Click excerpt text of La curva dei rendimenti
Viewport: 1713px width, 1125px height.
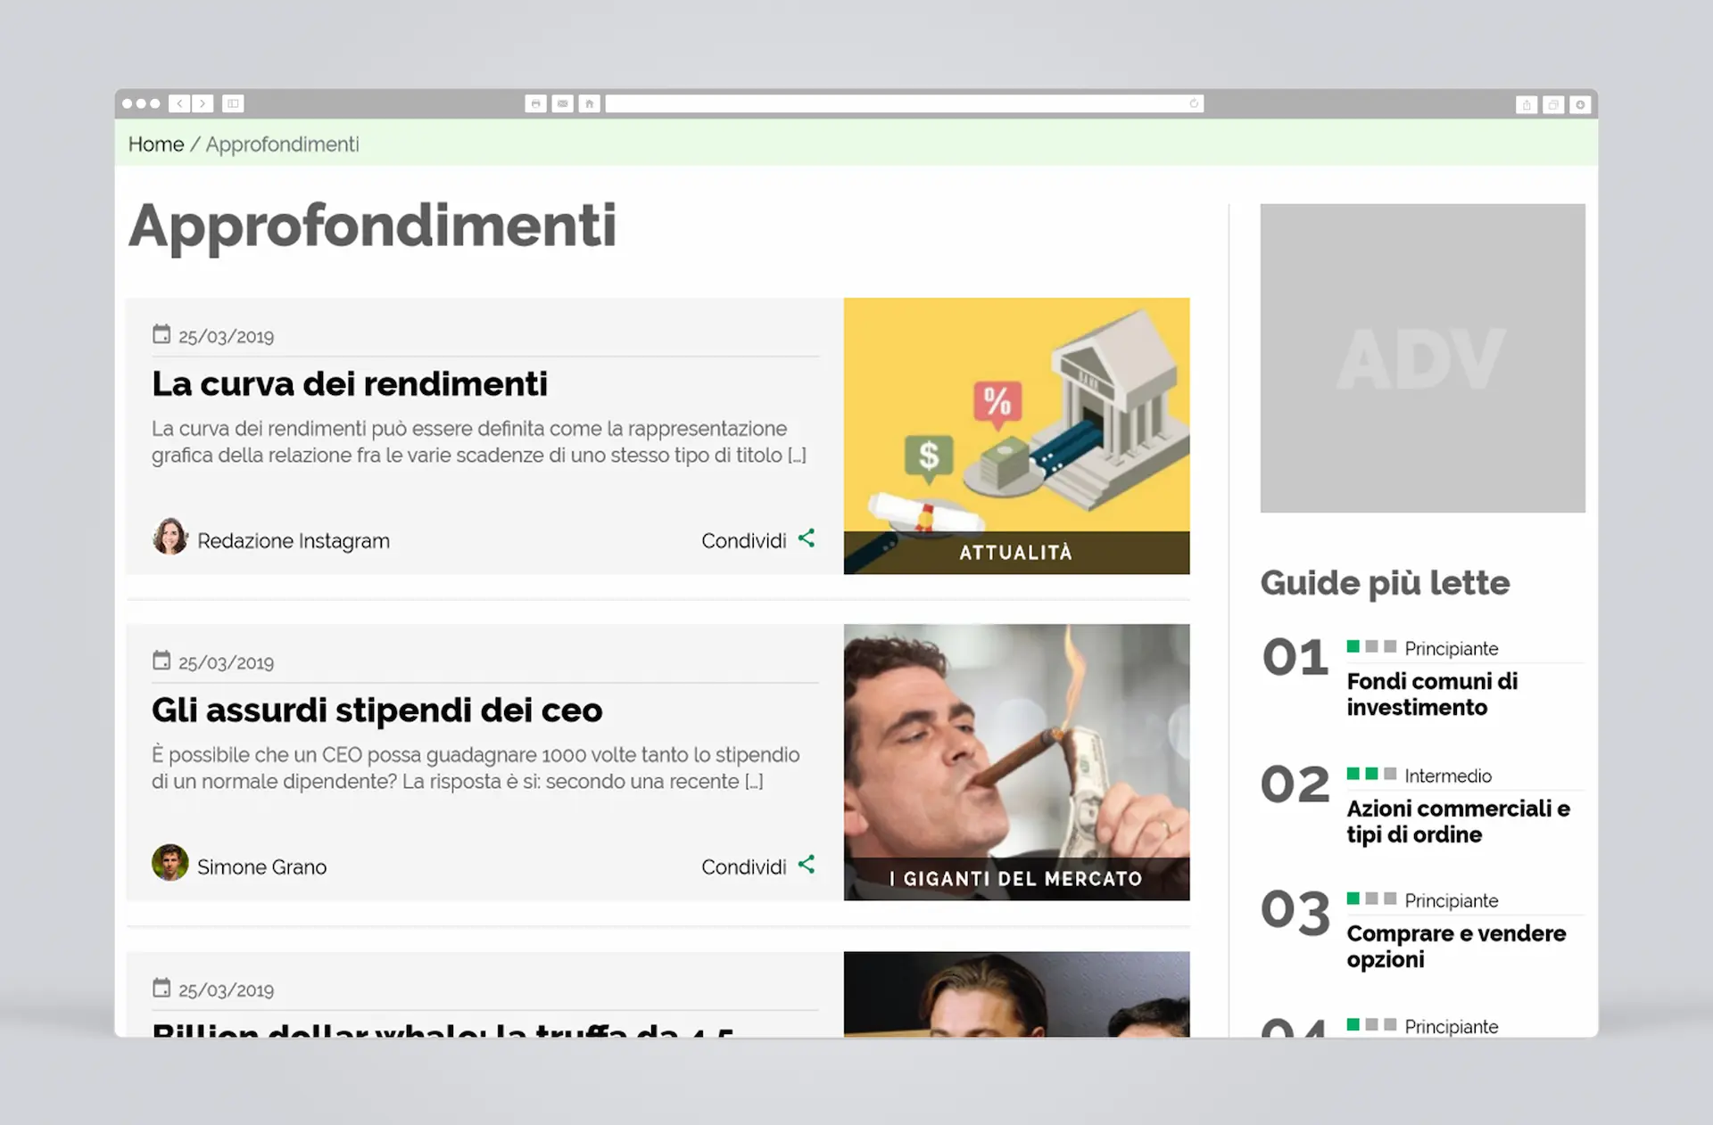[x=479, y=442]
